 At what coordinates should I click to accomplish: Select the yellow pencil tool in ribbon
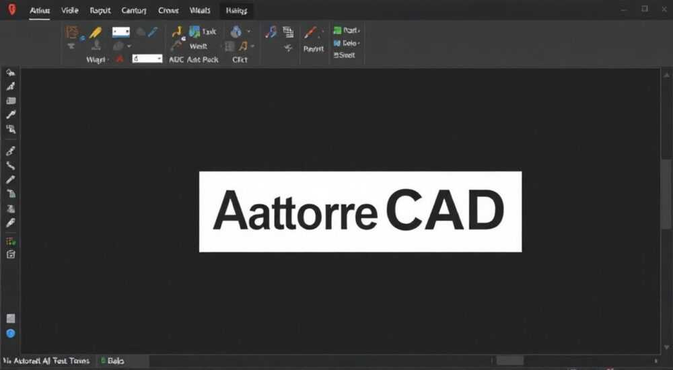pyautogui.click(x=96, y=32)
